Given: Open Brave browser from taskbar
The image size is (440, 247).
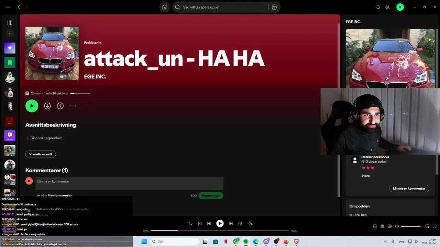Looking at the screenshot, I should pyautogui.click(x=296, y=242).
